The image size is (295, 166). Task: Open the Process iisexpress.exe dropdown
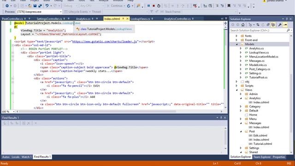[x=60, y=12]
